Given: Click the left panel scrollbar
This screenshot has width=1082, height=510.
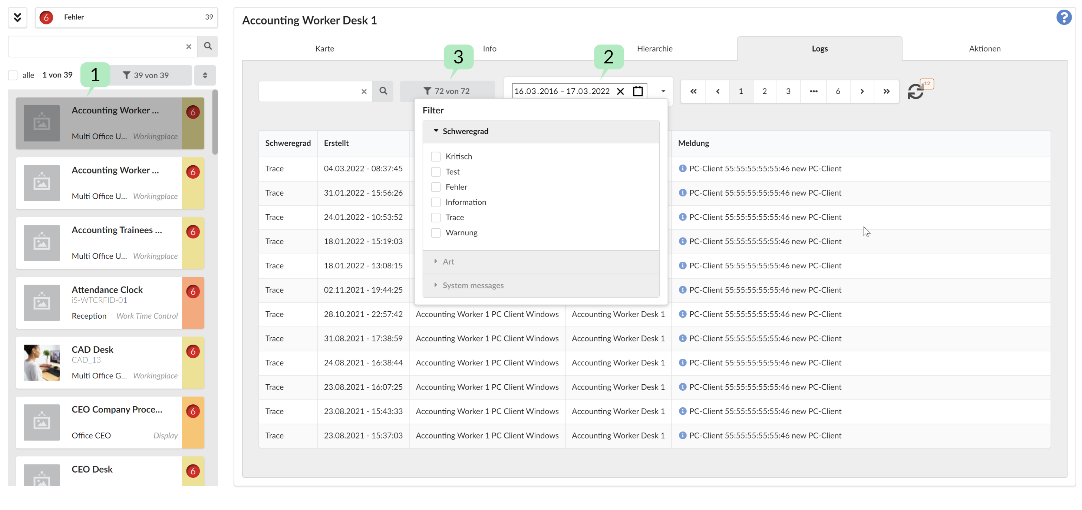Looking at the screenshot, I should pos(215,122).
